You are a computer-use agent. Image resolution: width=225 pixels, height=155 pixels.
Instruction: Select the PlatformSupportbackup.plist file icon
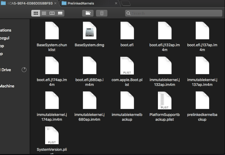click(x=165, y=100)
